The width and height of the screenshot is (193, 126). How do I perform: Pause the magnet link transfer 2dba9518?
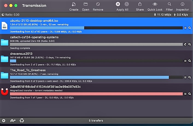(185, 94)
